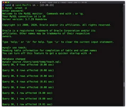Click the small proxy icon in title bar

point(40,2)
